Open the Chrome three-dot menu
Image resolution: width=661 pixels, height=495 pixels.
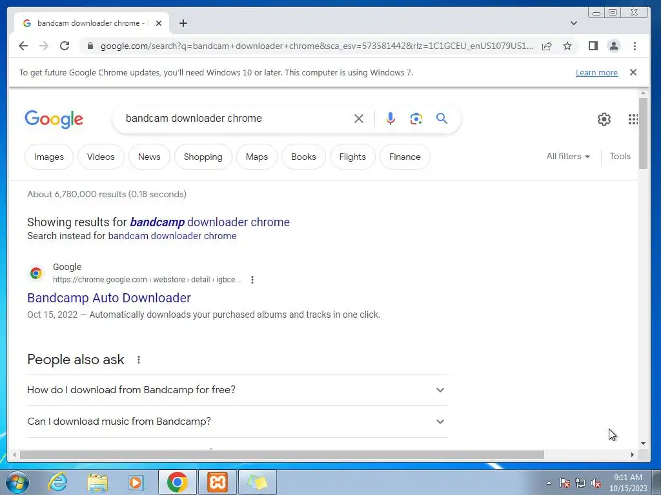(x=635, y=46)
